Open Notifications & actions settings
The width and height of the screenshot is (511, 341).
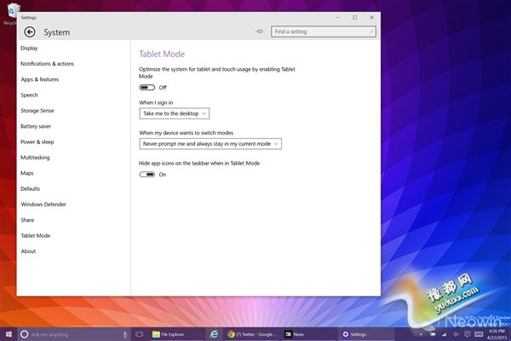click(47, 64)
